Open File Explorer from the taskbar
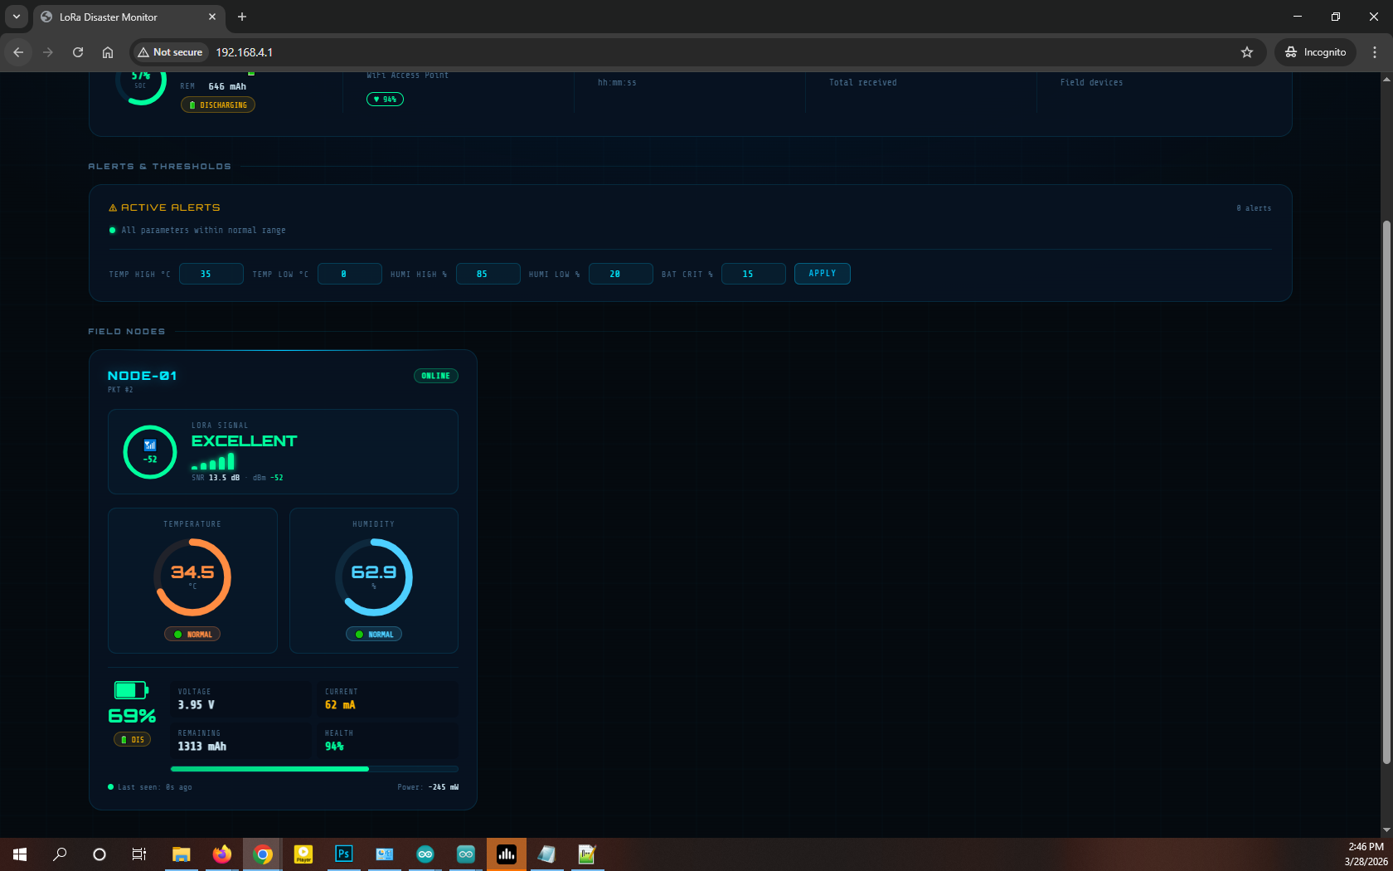The width and height of the screenshot is (1393, 871). pos(182,854)
